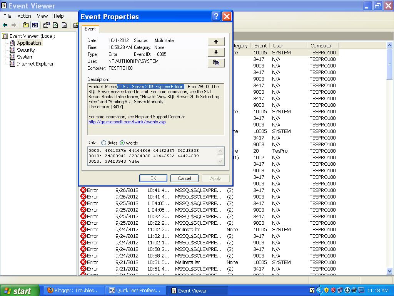Select the TesPro user event 20 row
Screen dimensions: 394x296
click(286, 151)
